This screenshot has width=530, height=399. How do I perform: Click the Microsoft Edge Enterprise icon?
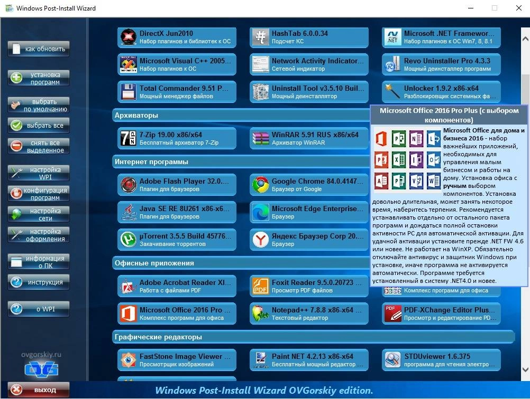(260, 212)
